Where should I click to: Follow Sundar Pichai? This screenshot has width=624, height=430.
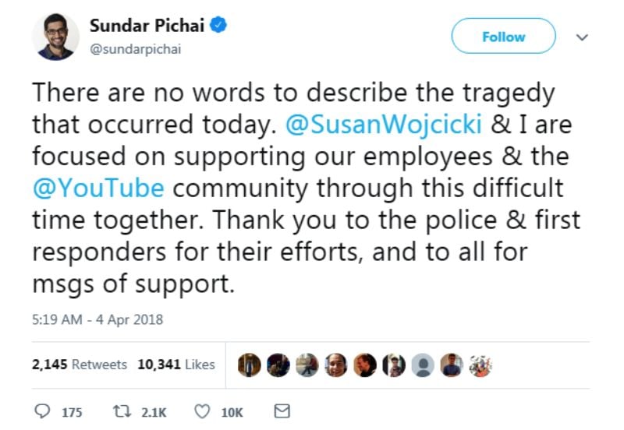[x=503, y=36]
